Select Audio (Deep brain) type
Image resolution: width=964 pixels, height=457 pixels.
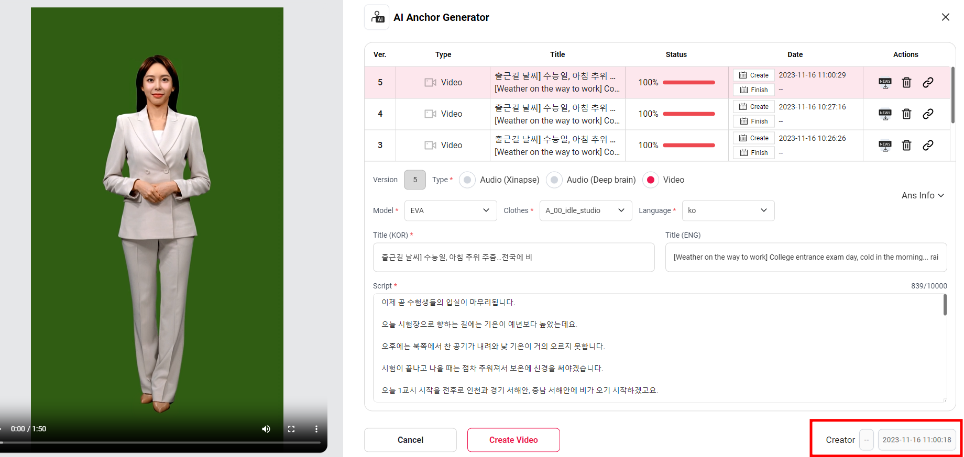tap(554, 180)
